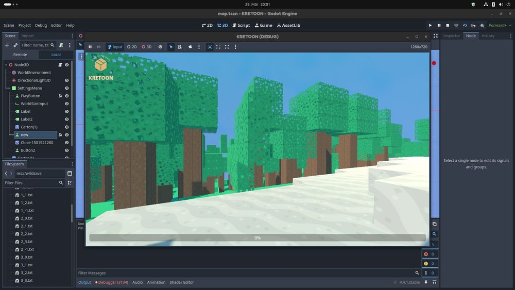This screenshot has width=515, height=290.
Task: Toggle visibility of Node3D
Action: [66, 65]
